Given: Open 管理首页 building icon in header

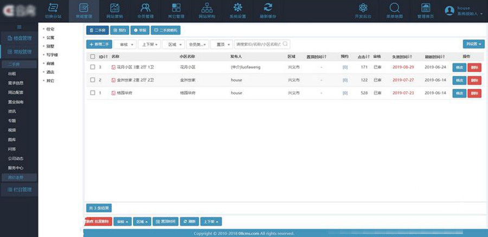Looking at the screenshot, I should [426, 8].
